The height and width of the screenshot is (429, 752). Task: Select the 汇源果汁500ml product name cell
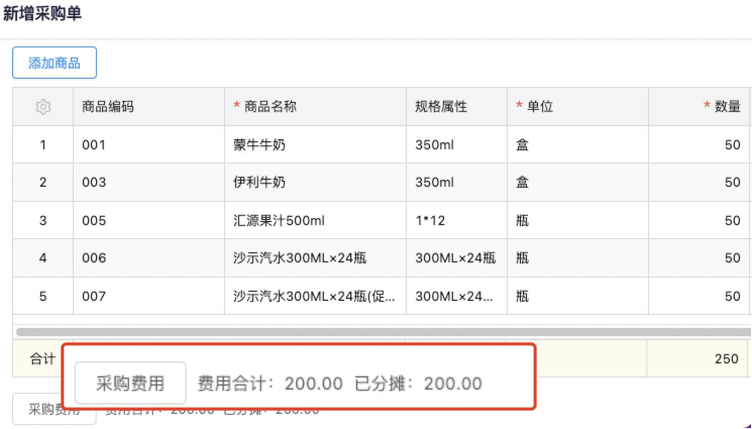point(279,221)
